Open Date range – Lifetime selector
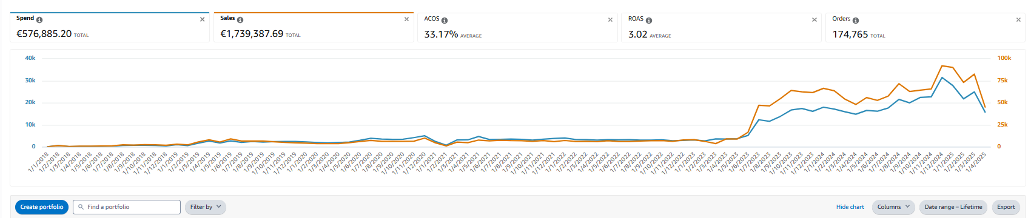1031x218 pixels. pos(953,207)
